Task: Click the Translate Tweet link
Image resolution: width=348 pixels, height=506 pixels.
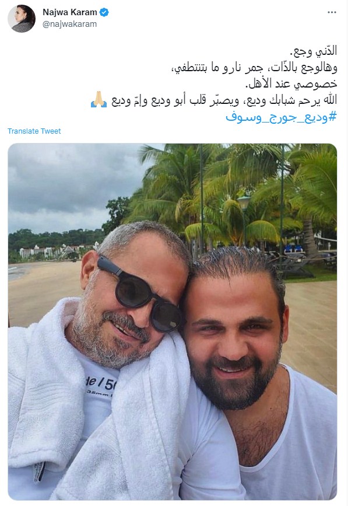Action: click(x=34, y=131)
